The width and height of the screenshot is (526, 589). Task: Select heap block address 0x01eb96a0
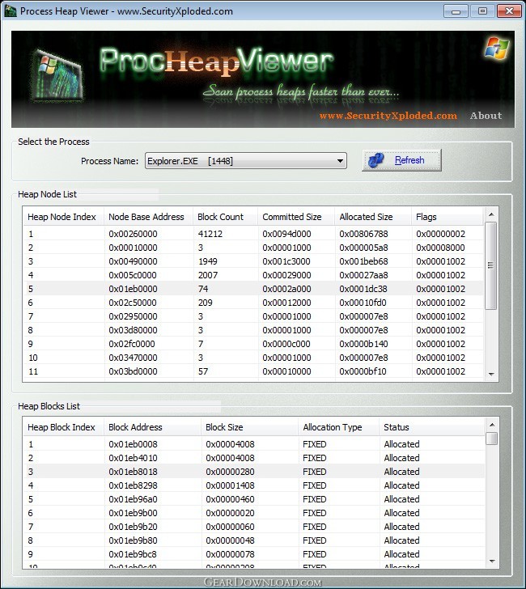point(133,500)
